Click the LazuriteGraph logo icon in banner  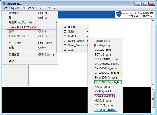point(119,14)
